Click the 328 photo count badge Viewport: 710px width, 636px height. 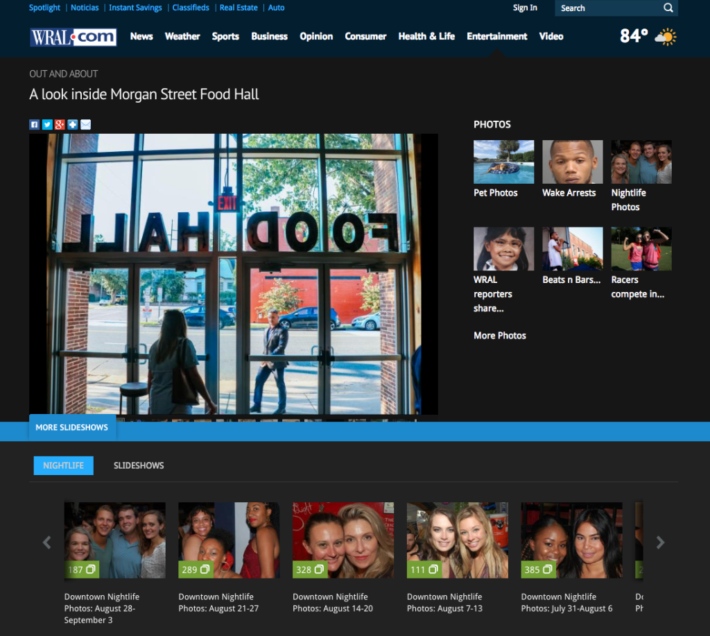(x=310, y=569)
